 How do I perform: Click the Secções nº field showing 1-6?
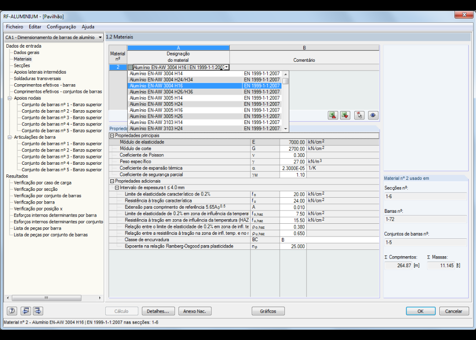pos(425,196)
